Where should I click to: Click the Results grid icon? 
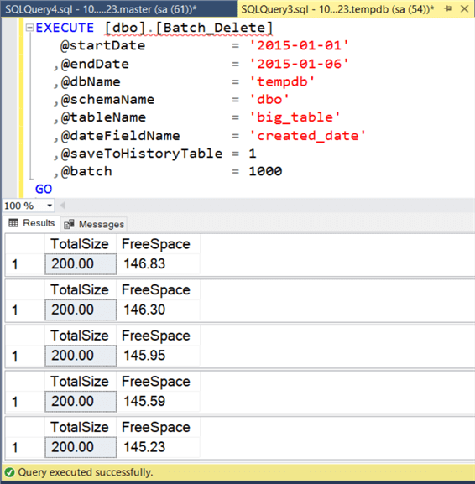[x=13, y=223]
